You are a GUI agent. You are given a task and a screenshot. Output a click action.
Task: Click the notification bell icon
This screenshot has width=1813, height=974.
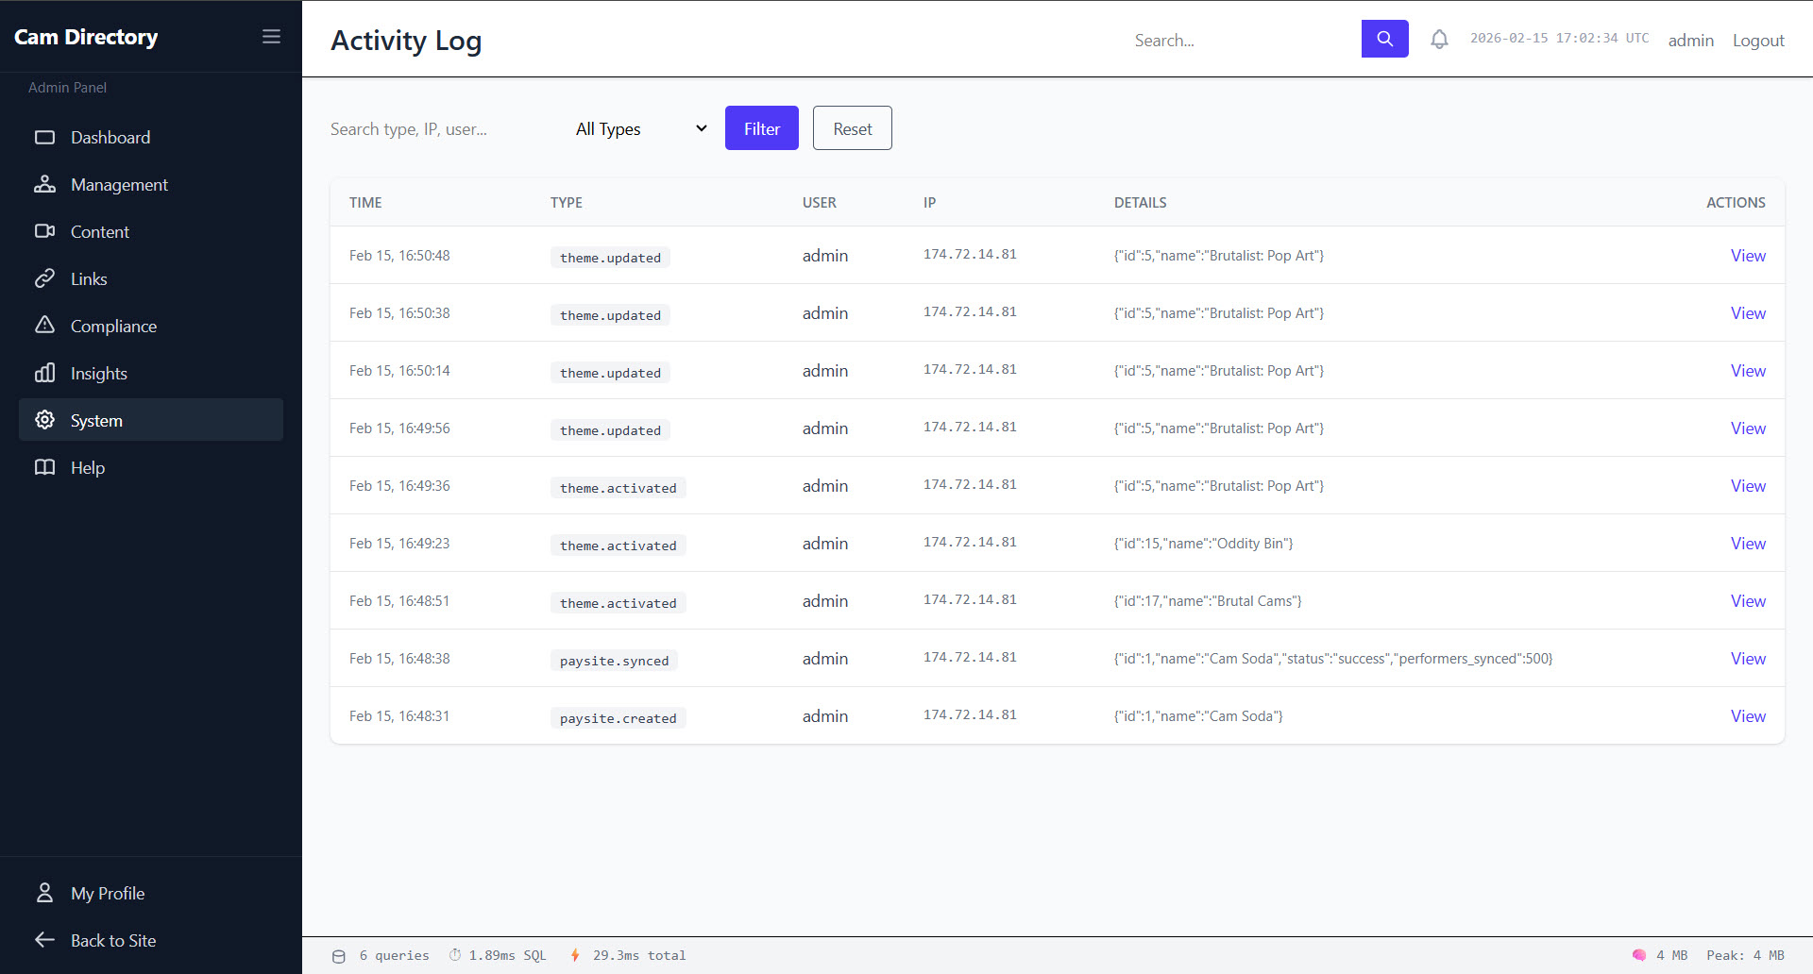[1438, 40]
